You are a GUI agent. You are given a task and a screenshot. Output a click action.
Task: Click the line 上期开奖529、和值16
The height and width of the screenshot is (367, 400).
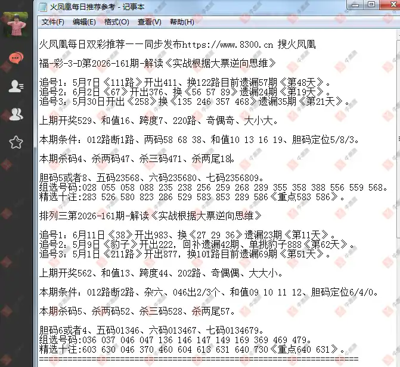pos(159,120)
